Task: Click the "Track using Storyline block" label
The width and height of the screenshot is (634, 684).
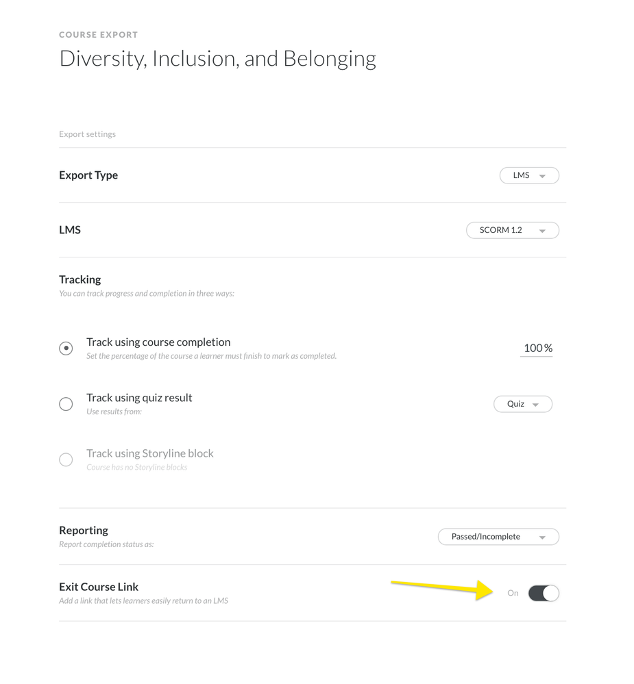Action: [150, 453]
